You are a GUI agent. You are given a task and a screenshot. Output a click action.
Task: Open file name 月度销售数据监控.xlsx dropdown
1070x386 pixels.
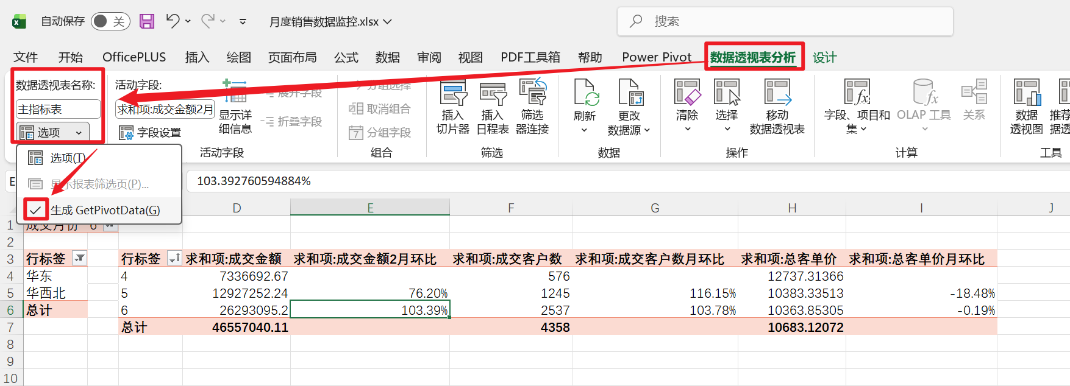click(x=330, y=22)
